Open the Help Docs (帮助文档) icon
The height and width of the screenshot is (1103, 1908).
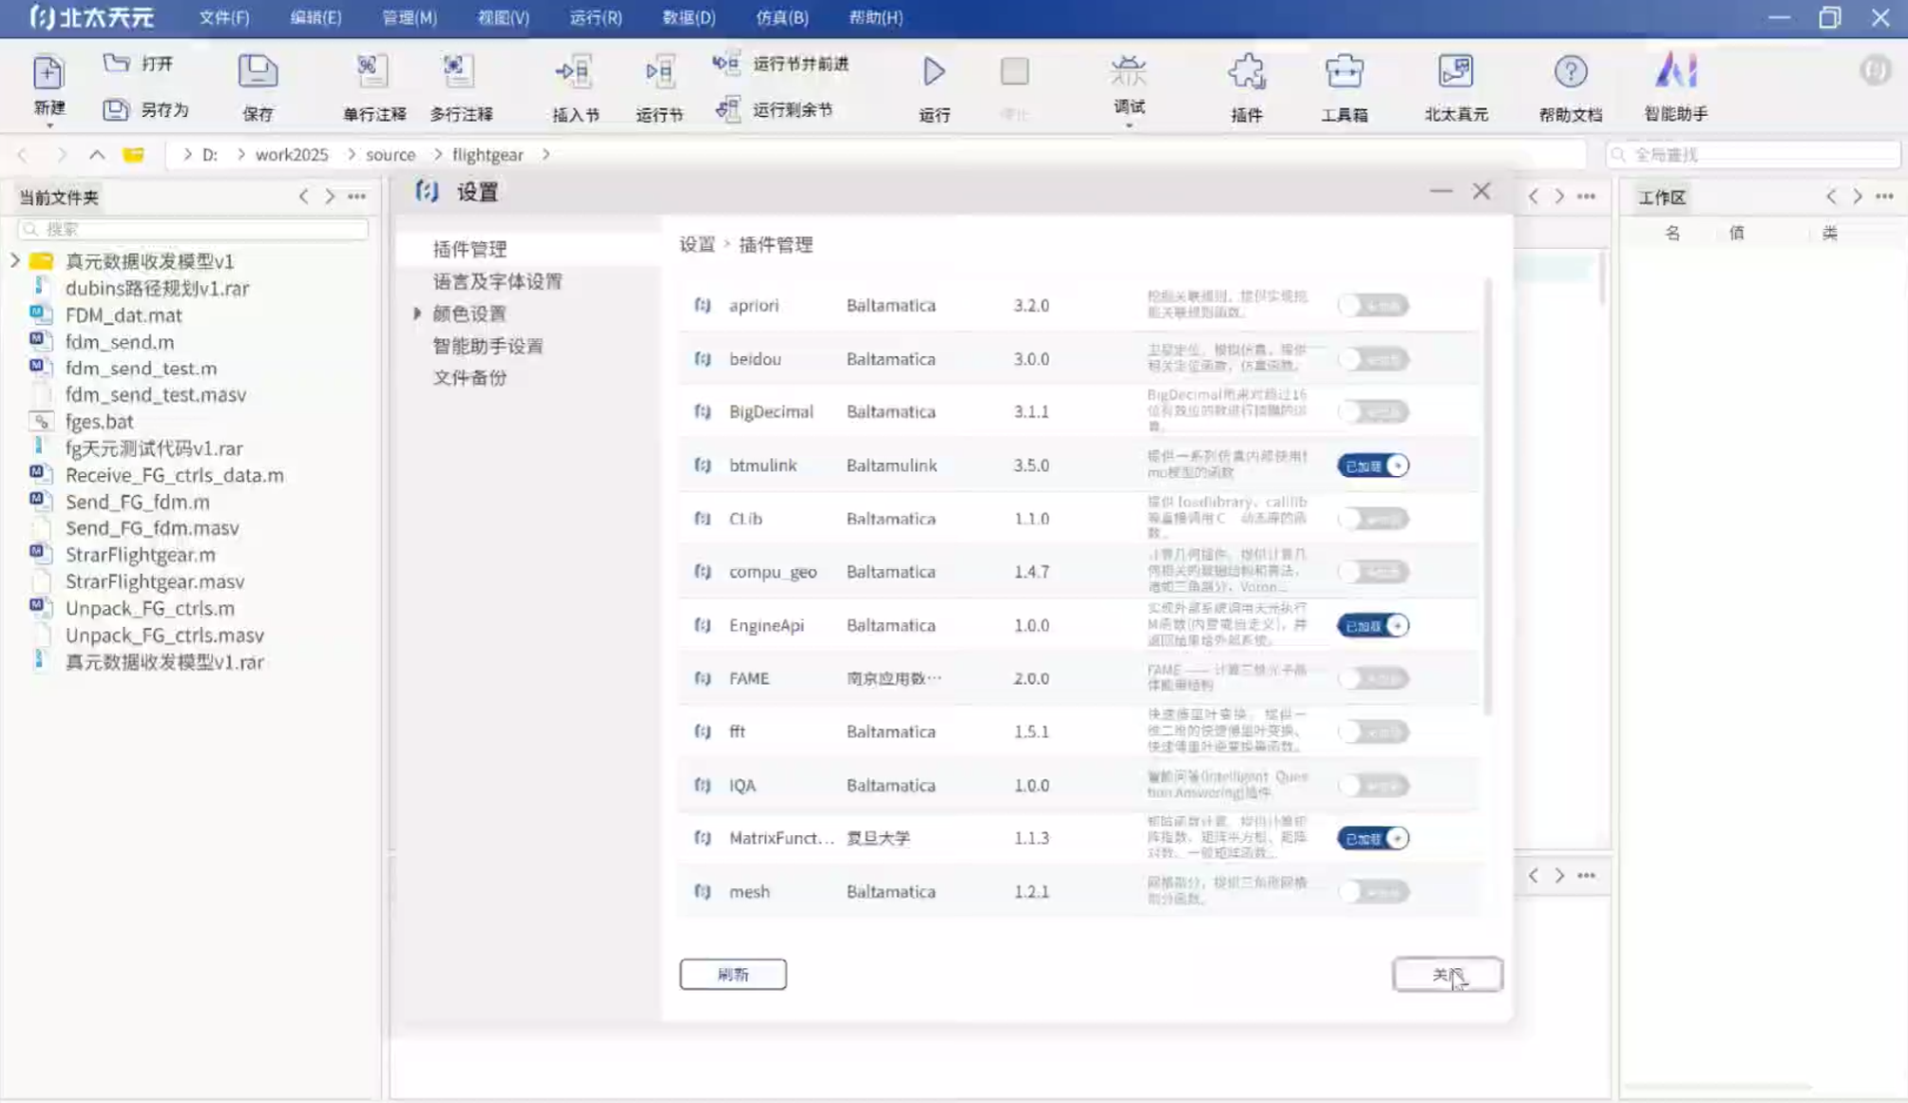point(1570,72)
